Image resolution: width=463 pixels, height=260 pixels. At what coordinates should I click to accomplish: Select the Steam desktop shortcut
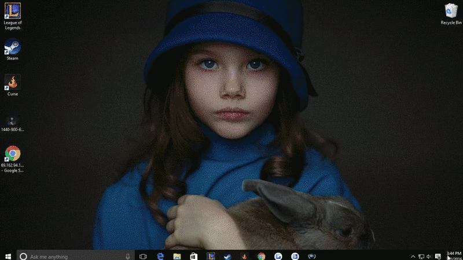(12, 49)
